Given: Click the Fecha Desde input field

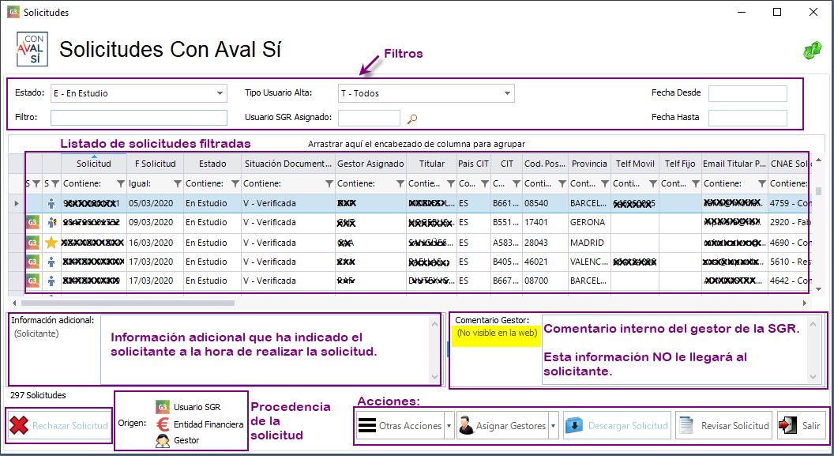Looking at the screenshot, I should coord(748,93).
